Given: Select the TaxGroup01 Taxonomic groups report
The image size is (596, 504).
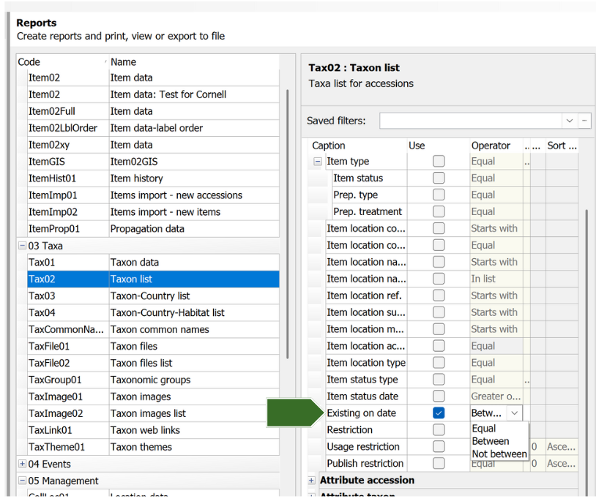Looking at the screenshot, I should click(x=154, y=380).
